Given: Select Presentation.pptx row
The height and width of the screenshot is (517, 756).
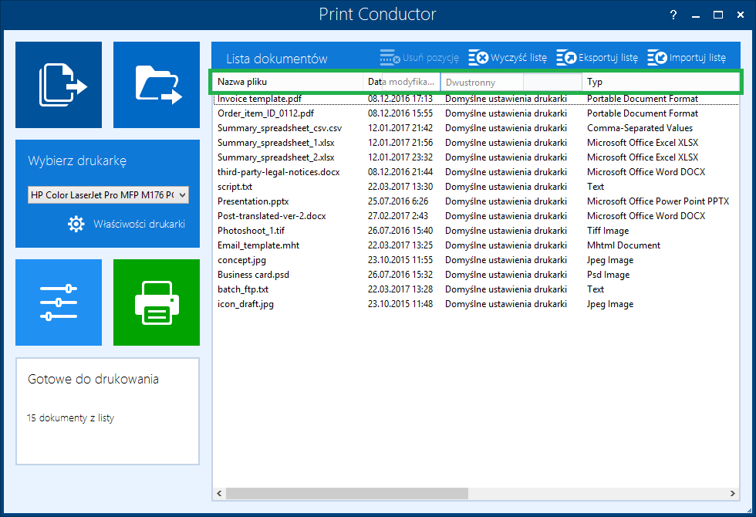Looking at the screenshot, I should coord(475,201).
